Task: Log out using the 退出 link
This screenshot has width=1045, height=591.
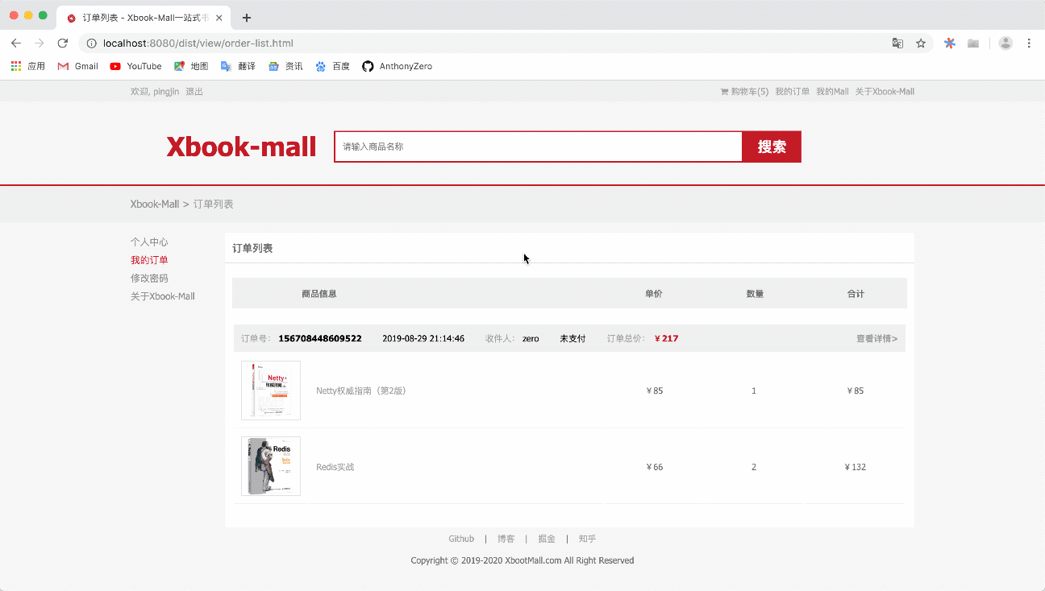Action: [x=194, y=92]
